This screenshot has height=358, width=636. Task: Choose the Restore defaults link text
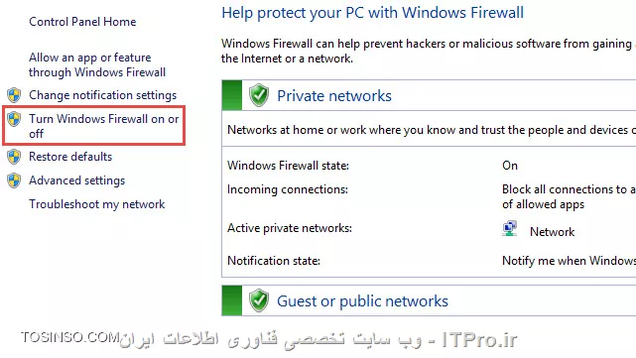pyautogui.click(x=70, y=157)
